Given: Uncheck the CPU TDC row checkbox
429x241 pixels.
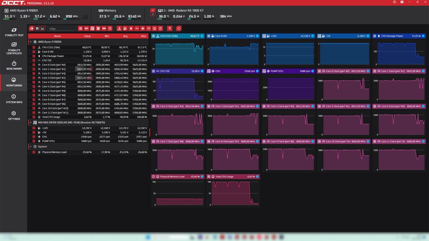Looking at the screenshot, I should 34,60.
